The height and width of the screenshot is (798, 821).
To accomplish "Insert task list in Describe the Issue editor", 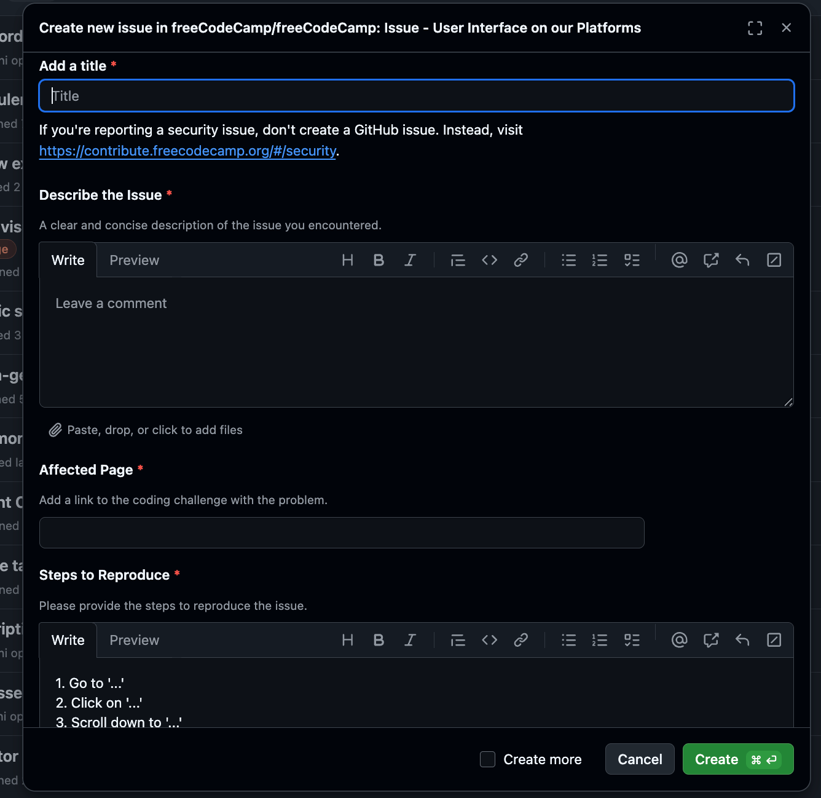I will pos(632,260).
